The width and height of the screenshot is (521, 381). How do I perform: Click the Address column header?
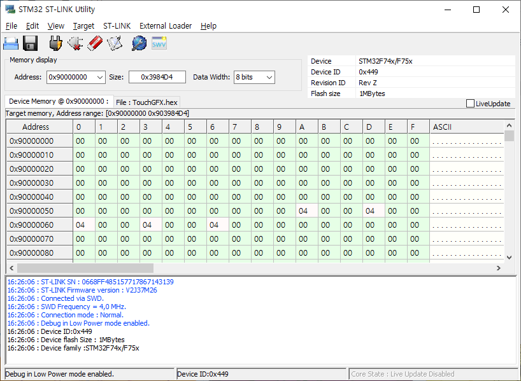tap(40, 127)
